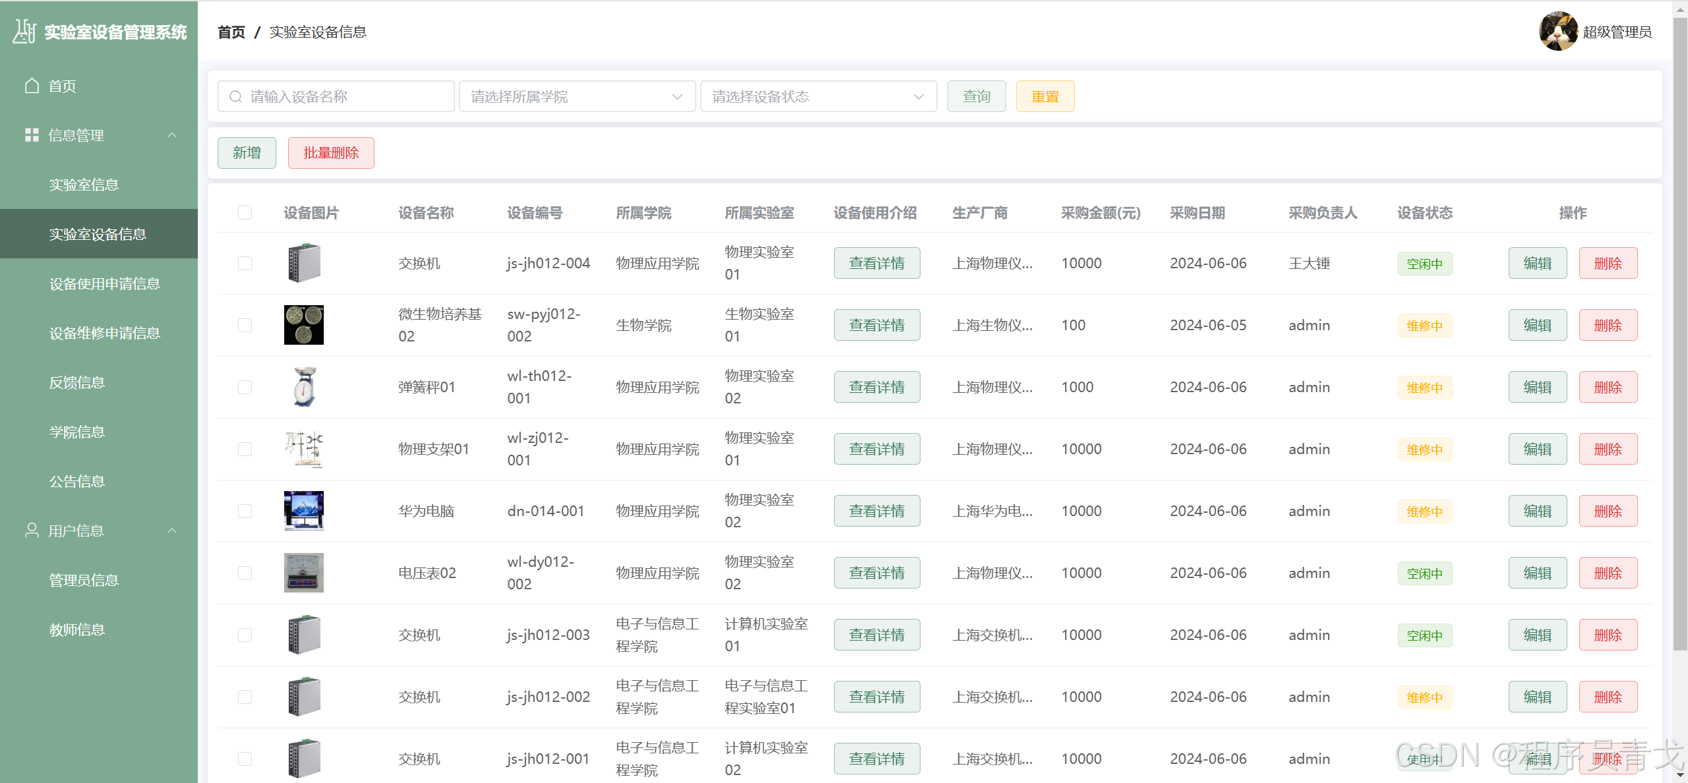Click the 信息管理 grid icon
This screenshot has width=1688, height=783.
tap(32, 135)
